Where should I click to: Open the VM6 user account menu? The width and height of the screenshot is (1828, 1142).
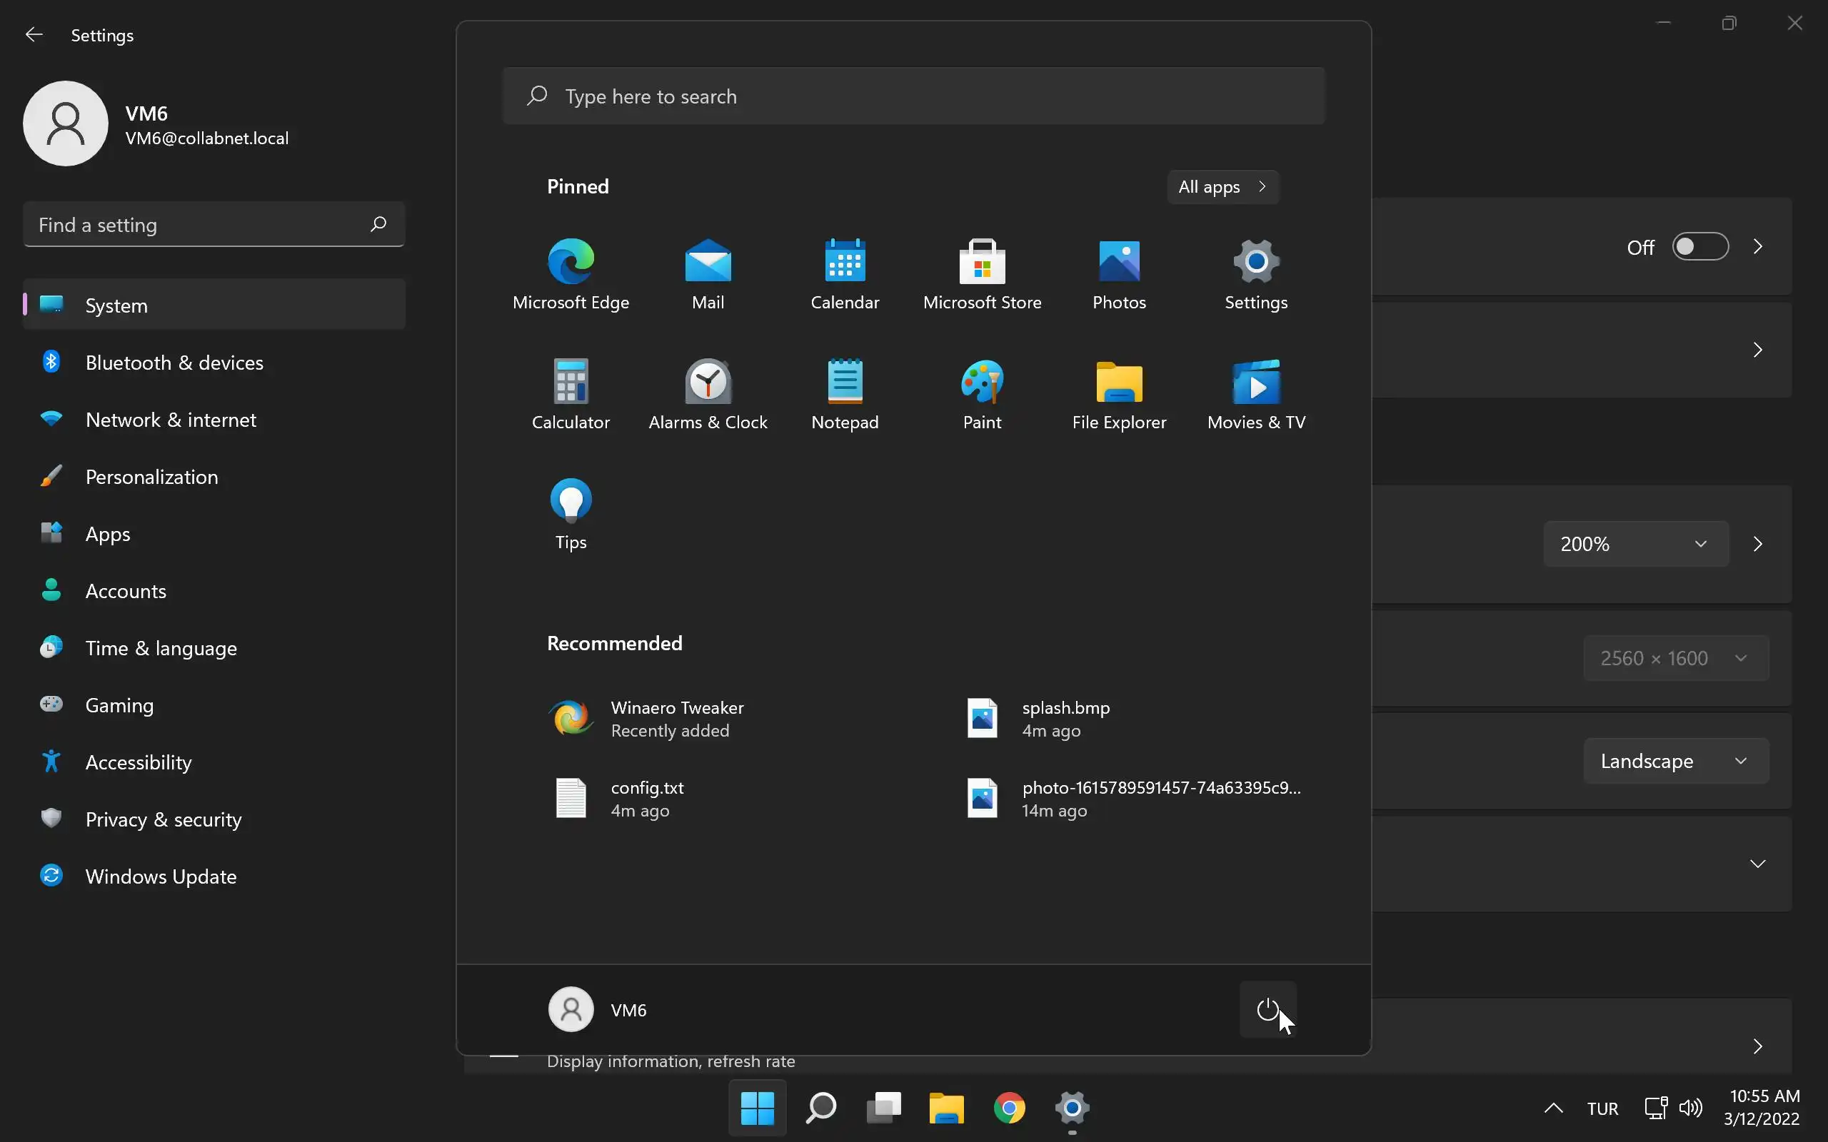click(x=598, y=1009)
